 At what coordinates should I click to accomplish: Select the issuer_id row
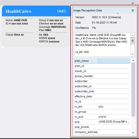coord(102,71)
